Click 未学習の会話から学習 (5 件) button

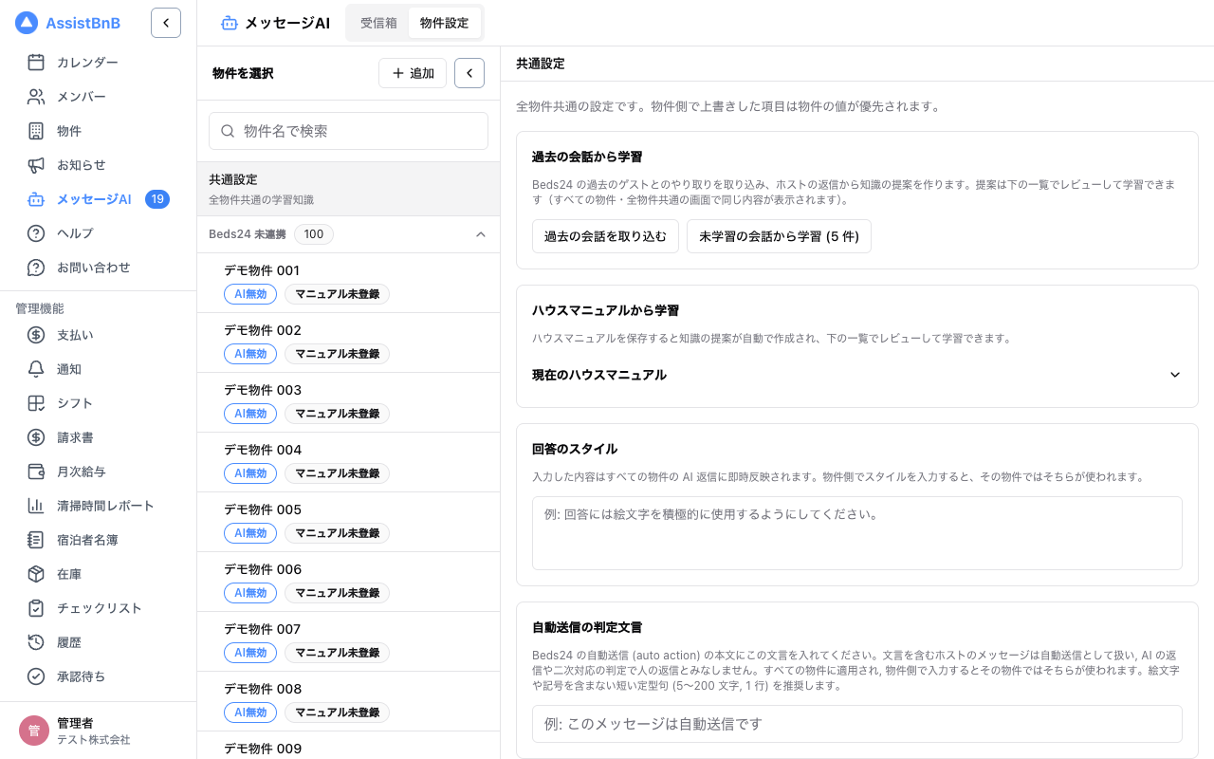pyautogui.click(x=779, y=236)
